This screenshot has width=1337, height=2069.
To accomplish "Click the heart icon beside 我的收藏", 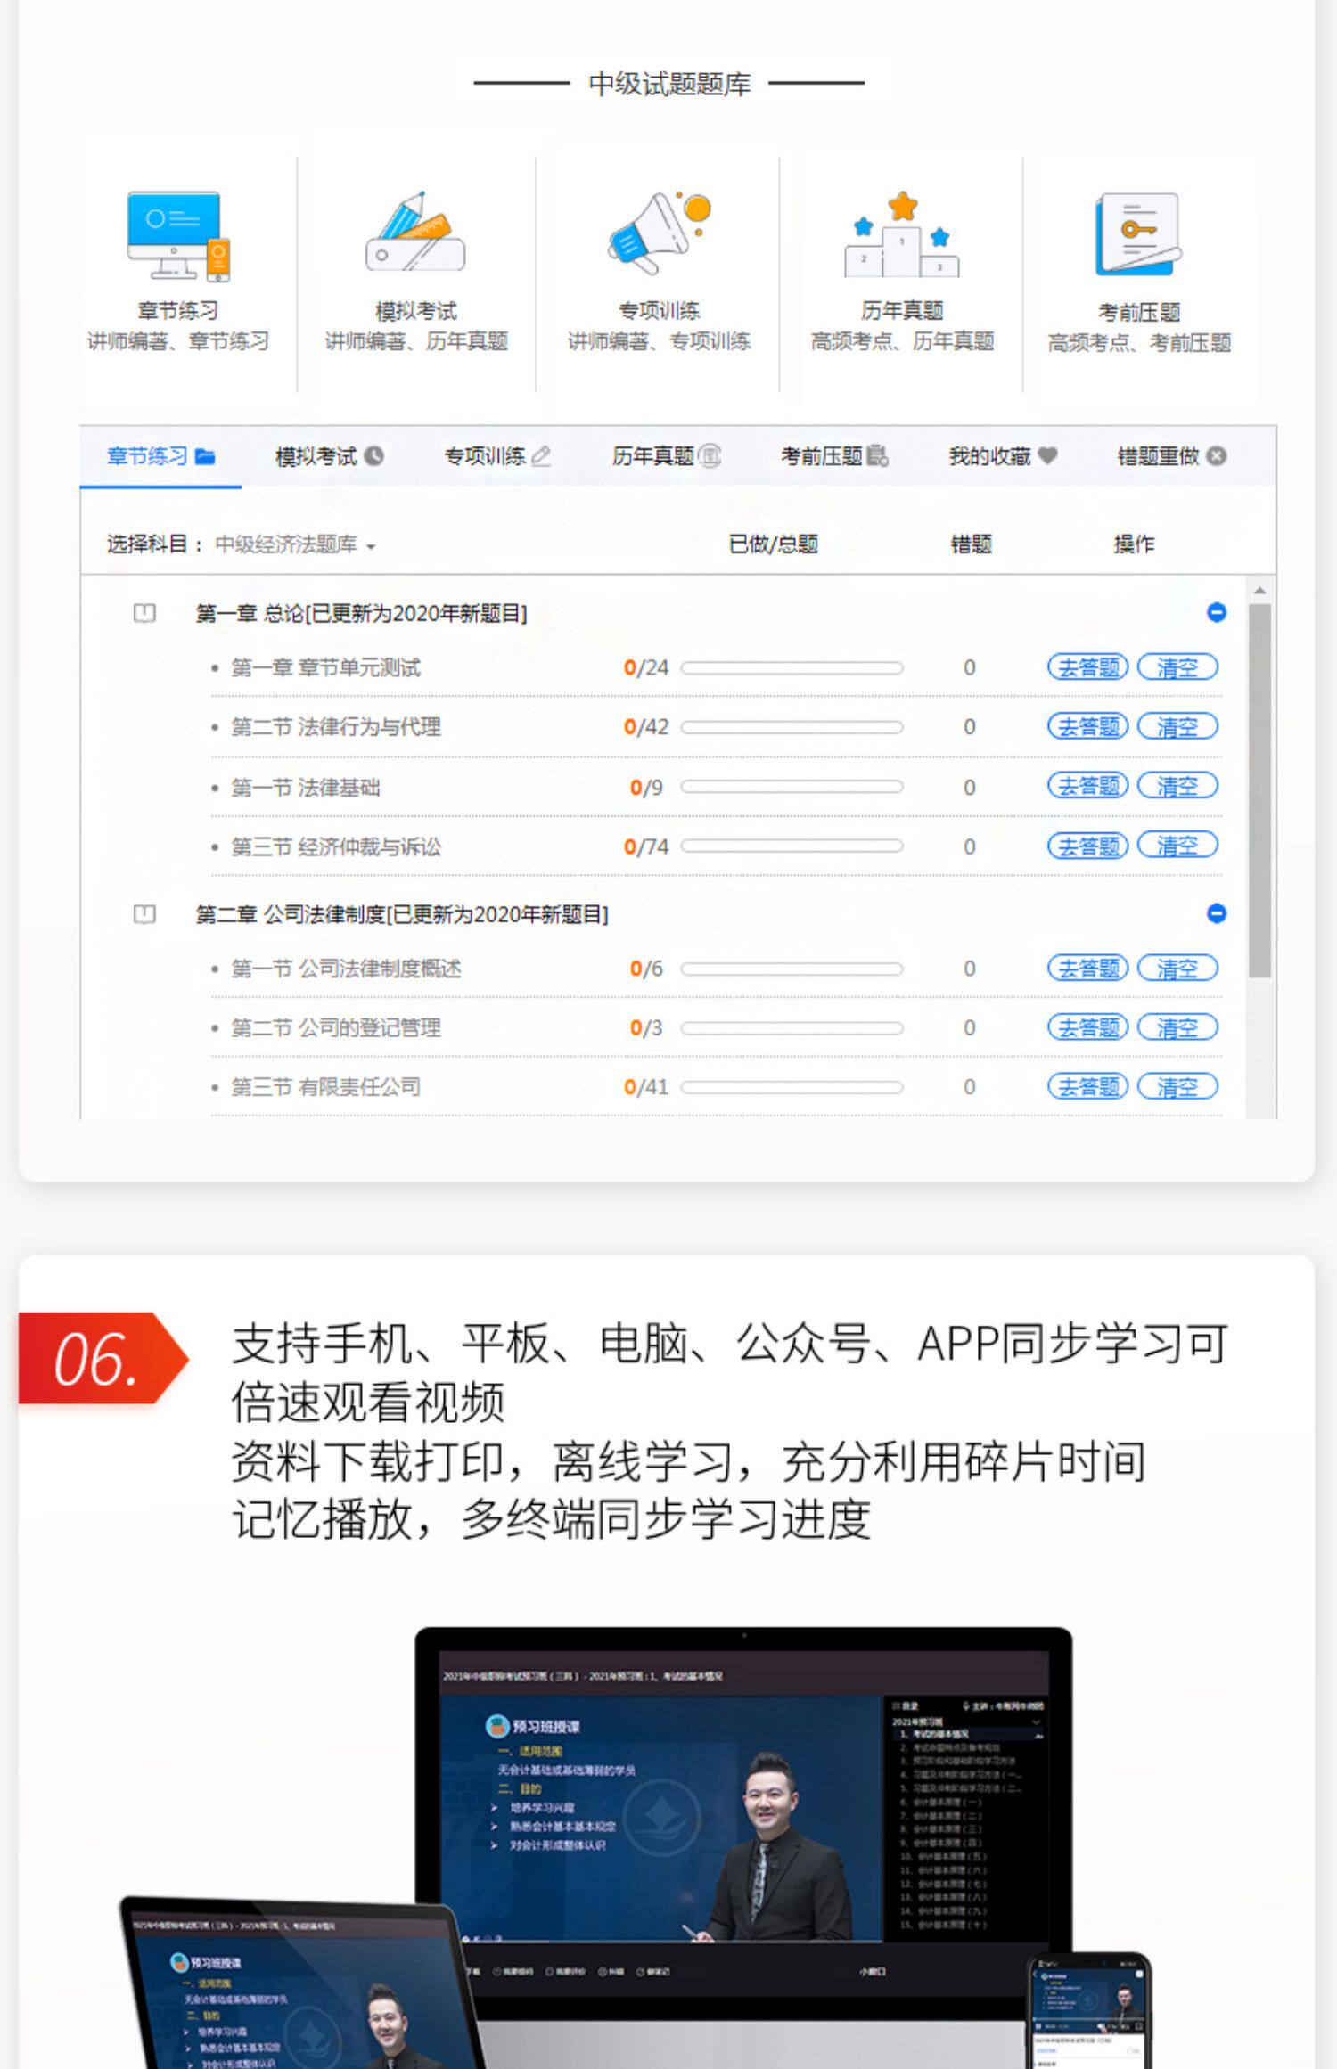I will pyautogui.click(x=1047, y=456).
